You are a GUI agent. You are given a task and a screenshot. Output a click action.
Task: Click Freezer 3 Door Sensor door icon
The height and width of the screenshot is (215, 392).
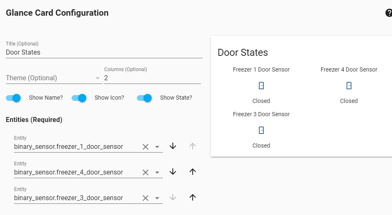pyautogui.click(x=261, y=130)
